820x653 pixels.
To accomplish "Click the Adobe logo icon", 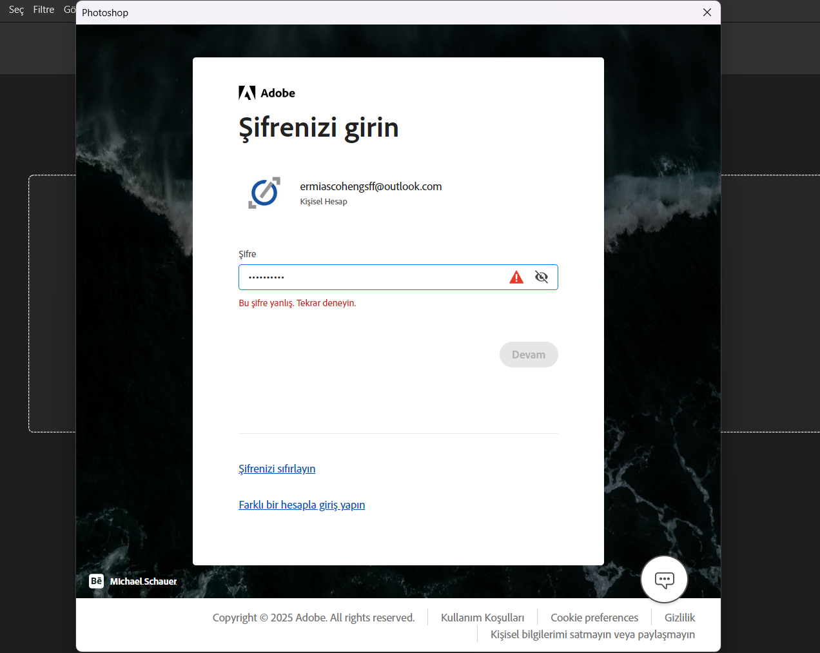I will (x=247, y=93).
